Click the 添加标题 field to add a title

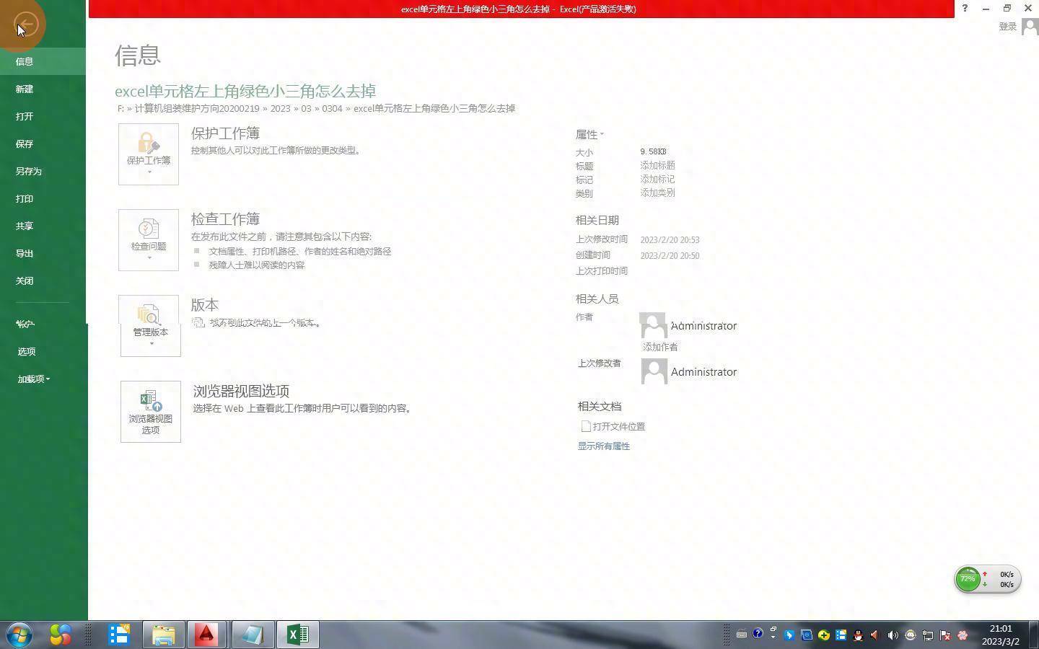[657, 165]
